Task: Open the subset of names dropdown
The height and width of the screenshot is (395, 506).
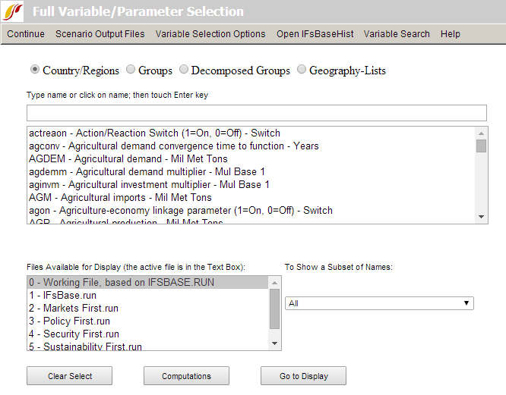Action: tap(379, 303)
